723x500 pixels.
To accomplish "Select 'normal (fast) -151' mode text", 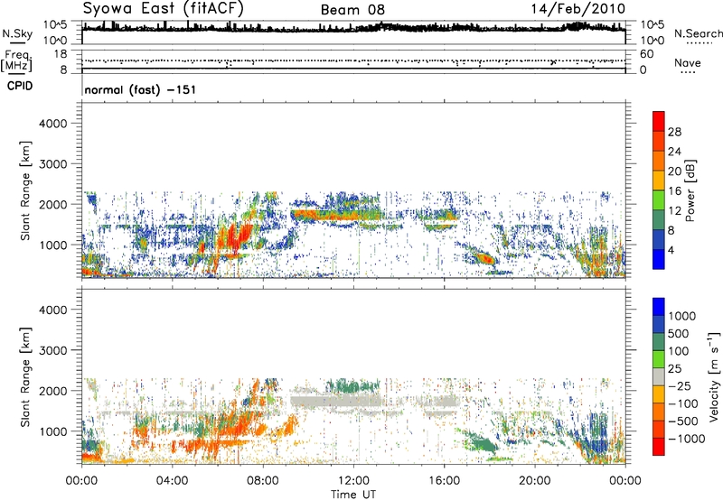I will coord(140,89).
